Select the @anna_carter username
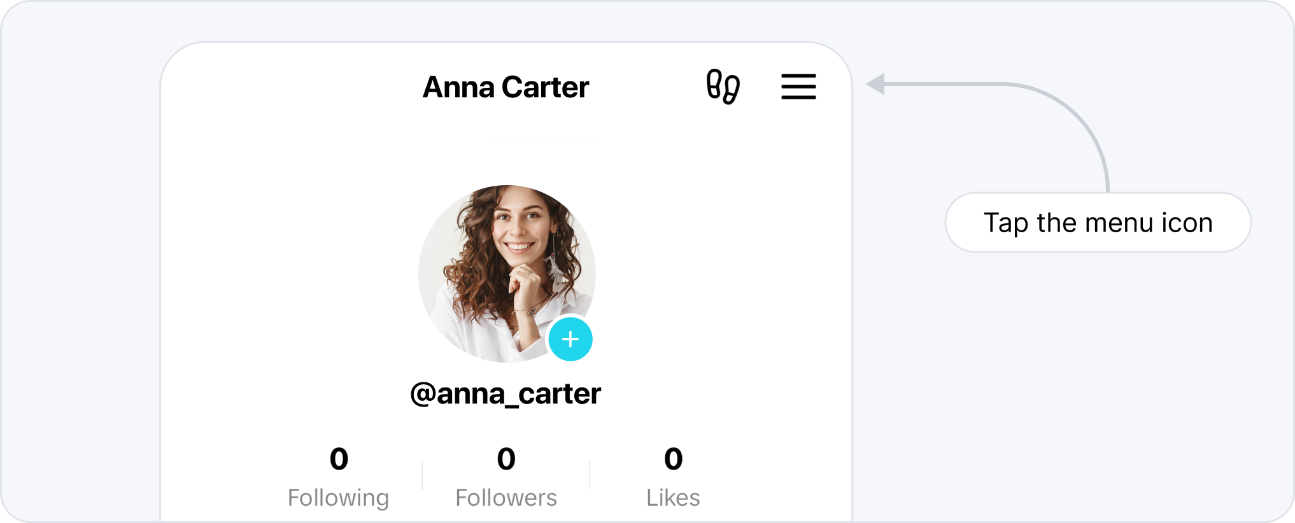The width and height of the screenshot is (1295, 523). click(506, 394)
